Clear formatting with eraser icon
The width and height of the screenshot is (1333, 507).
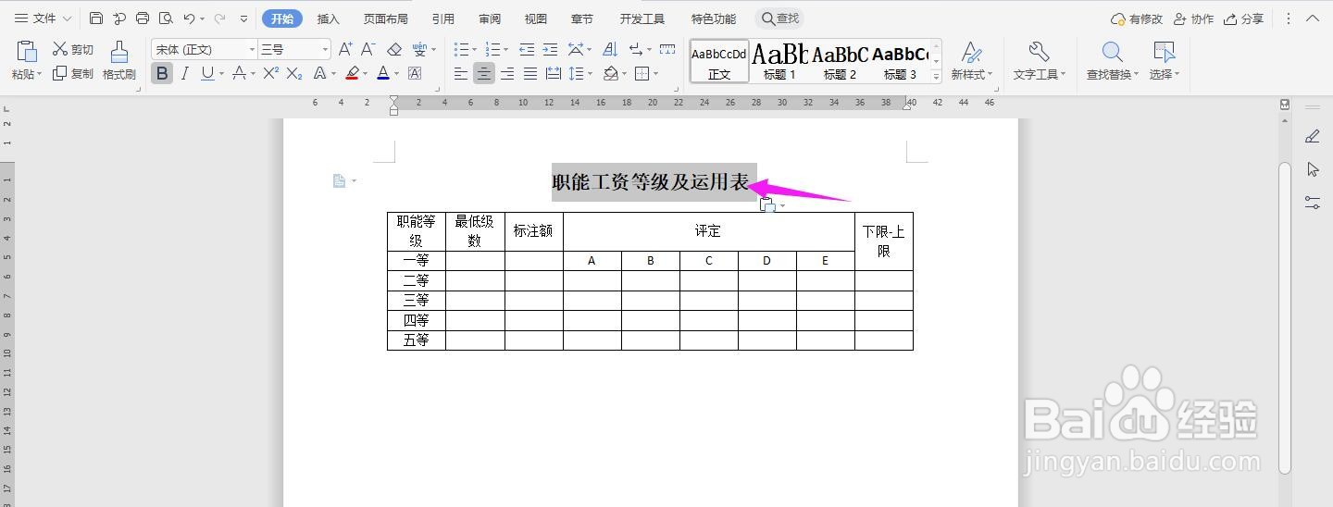coord(394,49)
